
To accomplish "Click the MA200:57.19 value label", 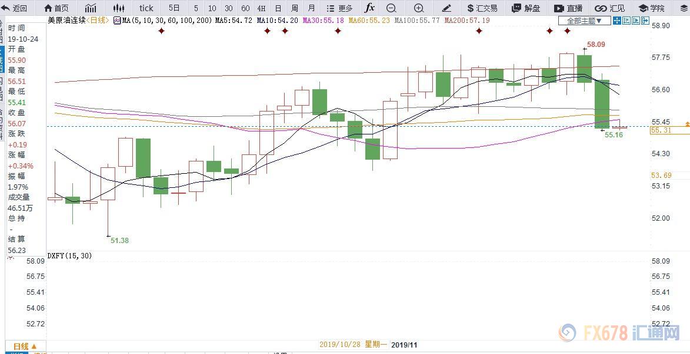I will 467,20.
